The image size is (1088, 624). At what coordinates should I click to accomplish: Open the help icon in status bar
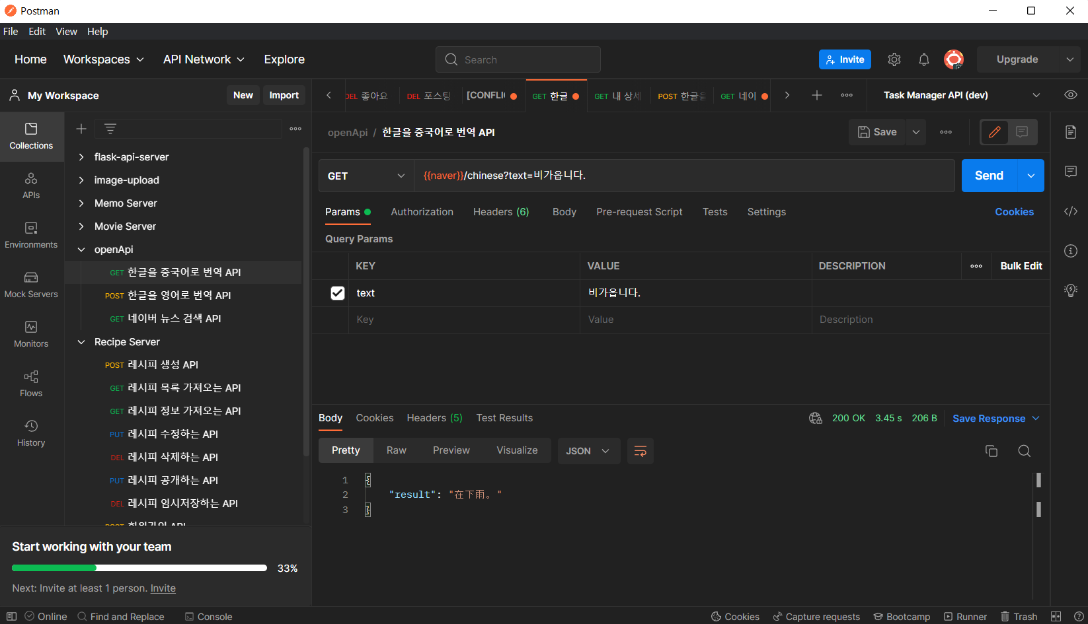click(x=1079, y=616)
